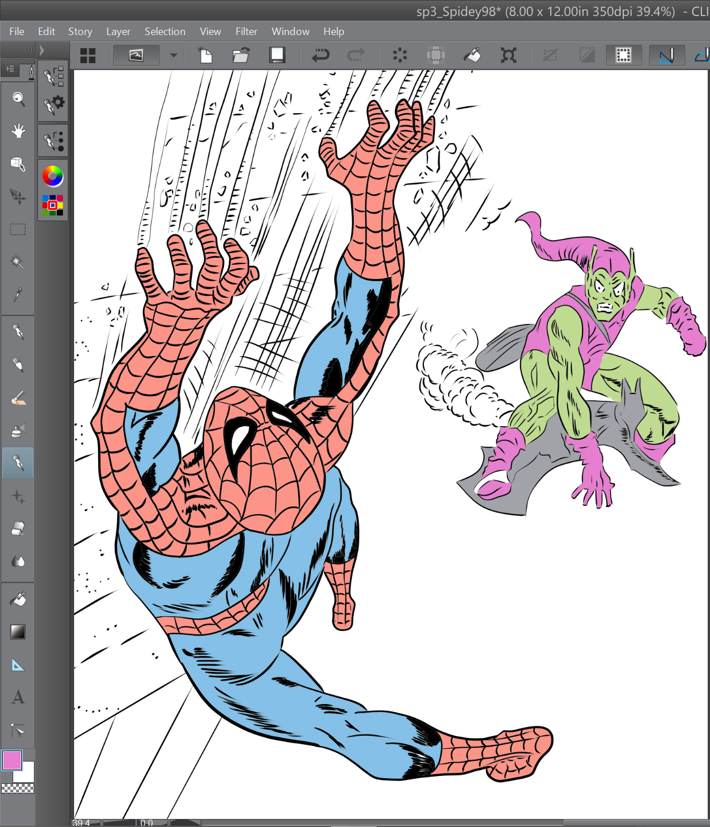Select the Eyedropper tool
Viewport: 710px width, 827px height.
tap(18, 295)
